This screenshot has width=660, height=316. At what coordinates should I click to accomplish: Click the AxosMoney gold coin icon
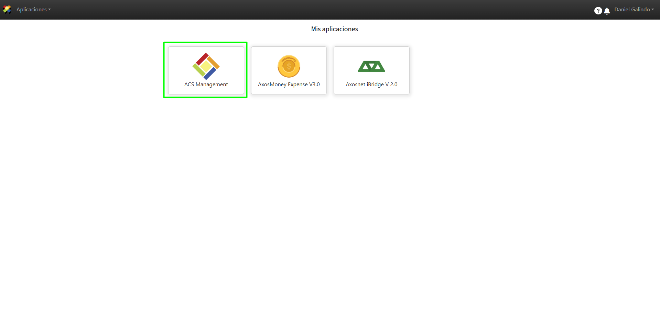(x=289, y=66)
